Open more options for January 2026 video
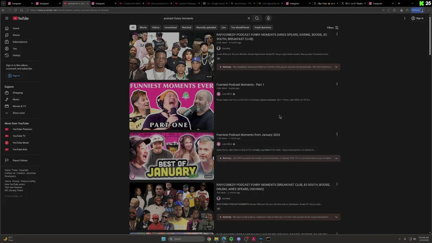 tap(337, 134)
